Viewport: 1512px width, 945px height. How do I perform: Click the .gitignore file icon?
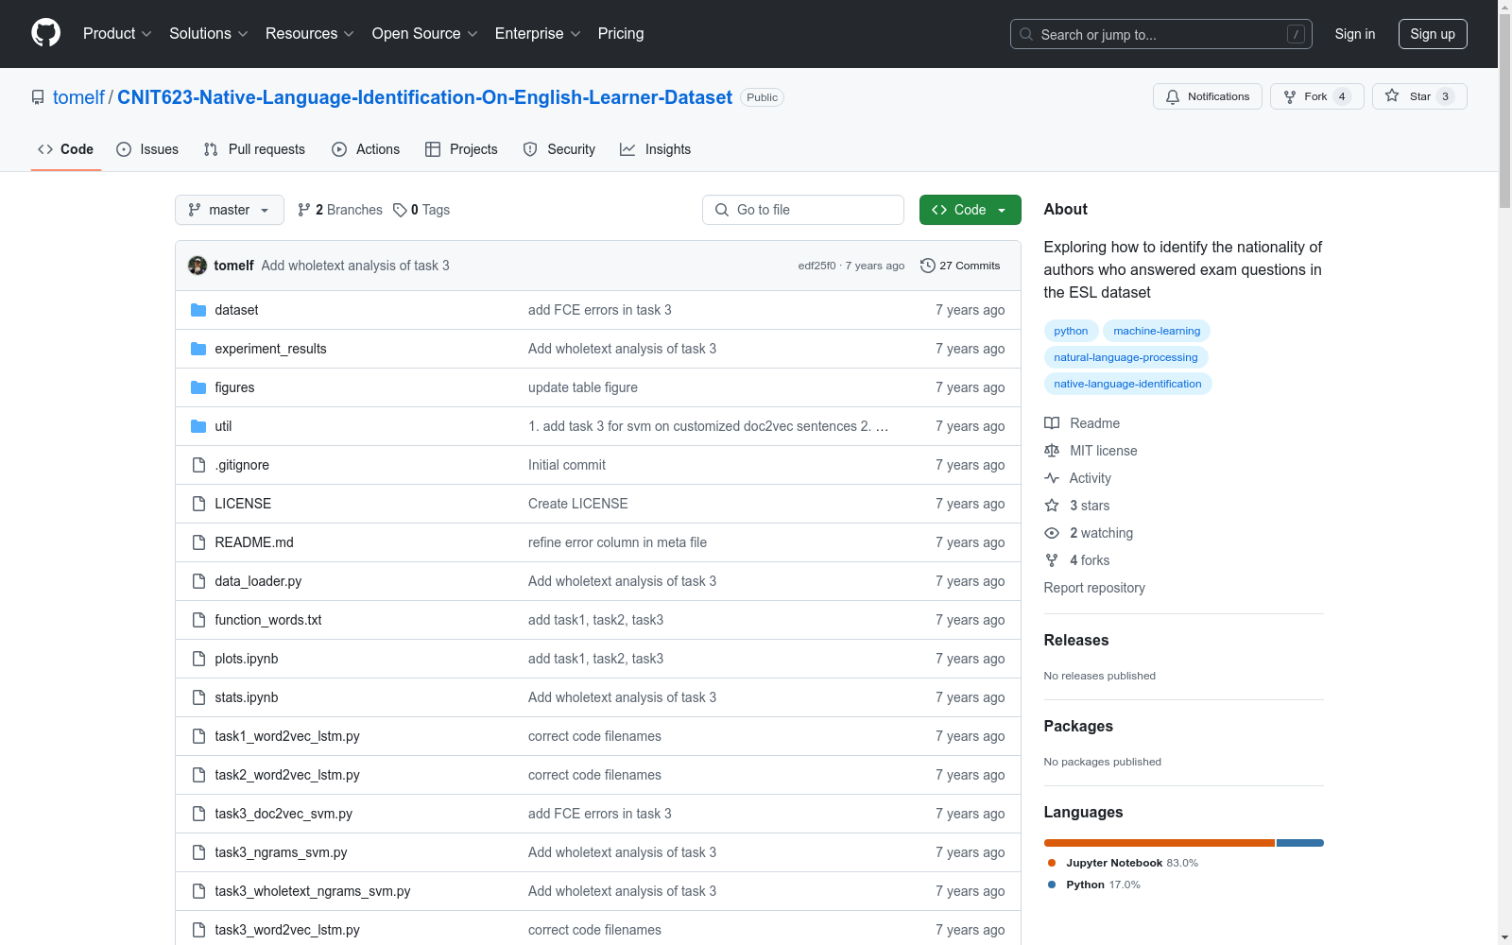click(x=198, y=465)
